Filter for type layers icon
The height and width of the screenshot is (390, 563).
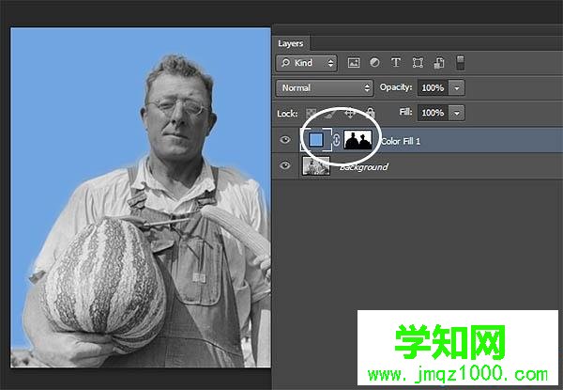(396, 63)
